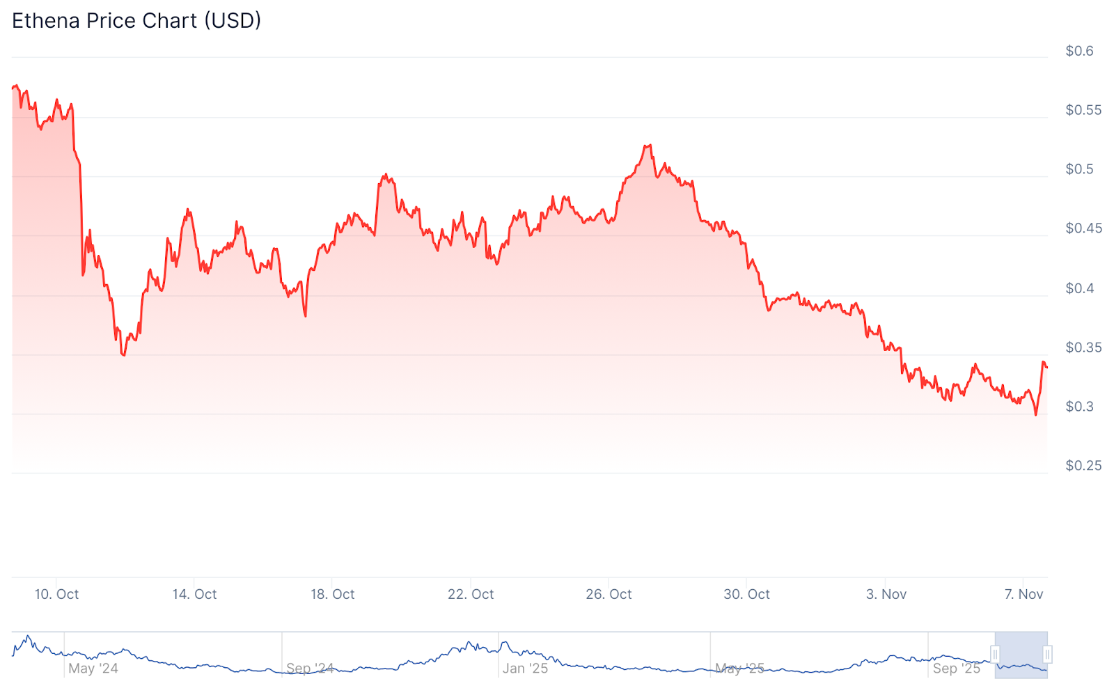
Task: Click the $0.4 price axis label
Action: coord(1079,288)
